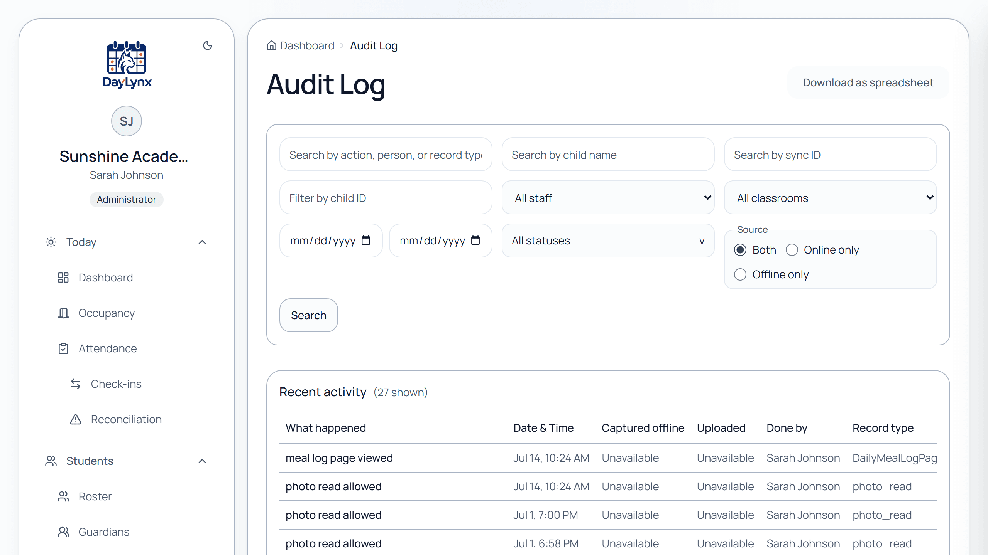Select the Online only radio button
Screen dimensions: 988x555
[x=792, y=250]
